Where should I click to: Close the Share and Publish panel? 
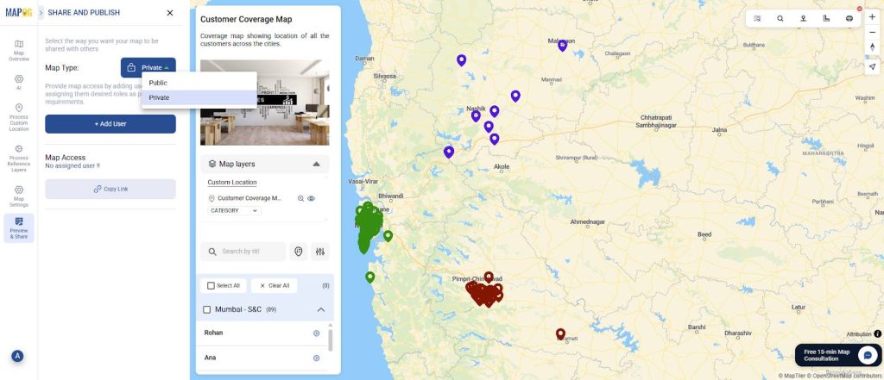tap(170, 13)
